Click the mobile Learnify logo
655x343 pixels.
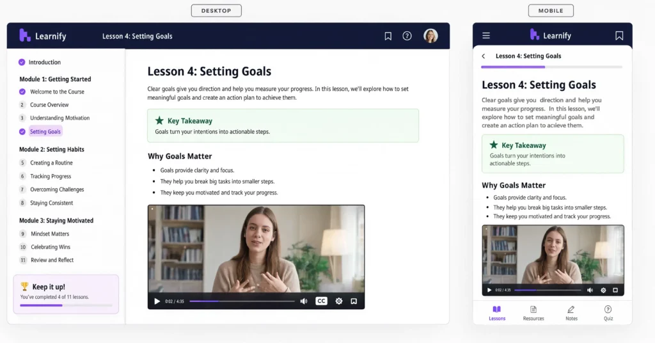551,35
